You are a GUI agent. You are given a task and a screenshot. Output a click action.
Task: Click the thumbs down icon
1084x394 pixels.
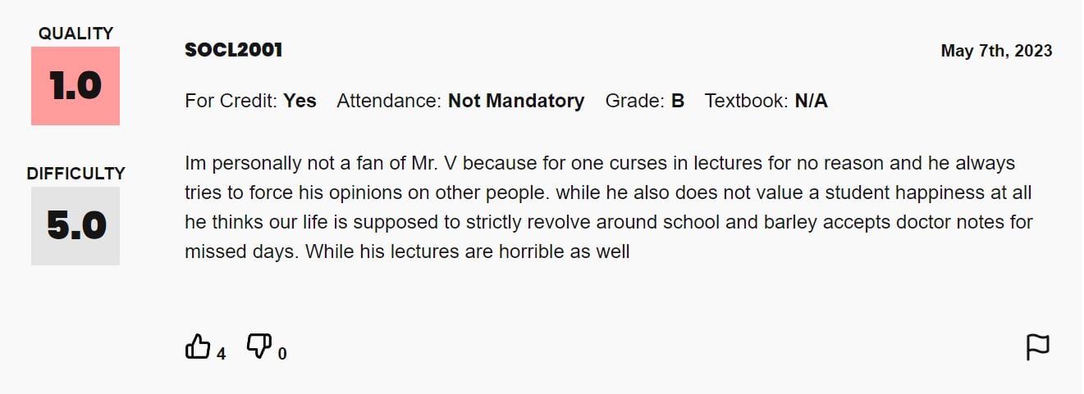(259, 346)
